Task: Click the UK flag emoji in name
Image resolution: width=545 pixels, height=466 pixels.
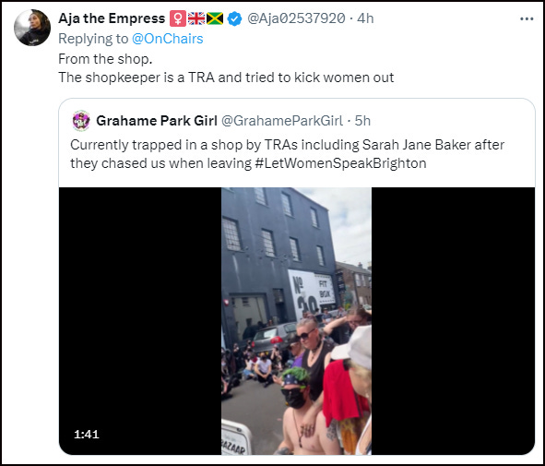Action: (x=196, y=18)
